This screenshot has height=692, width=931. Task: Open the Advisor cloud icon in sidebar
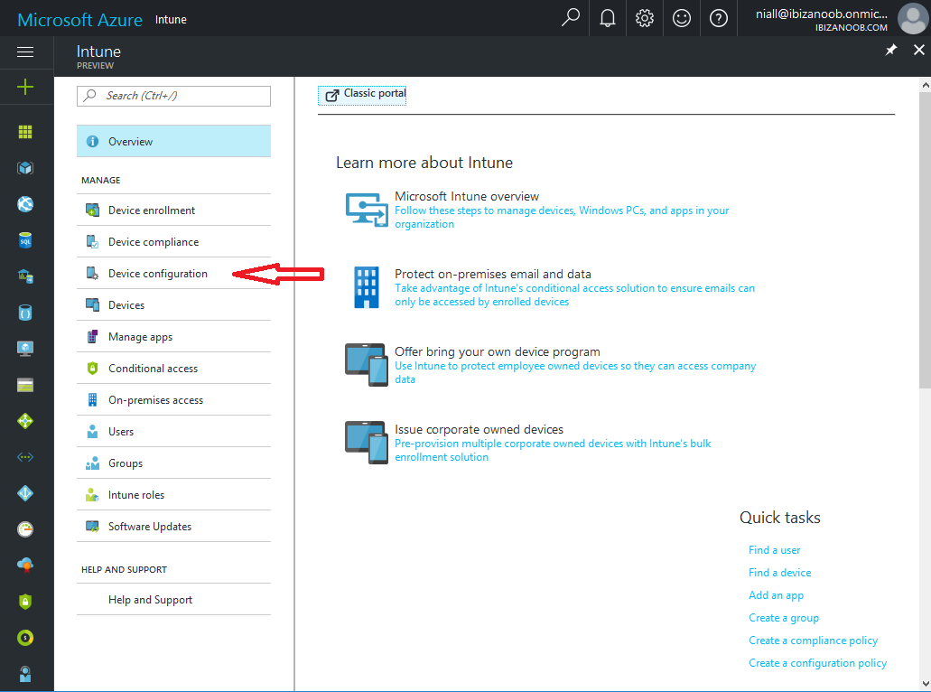[25, 565]
